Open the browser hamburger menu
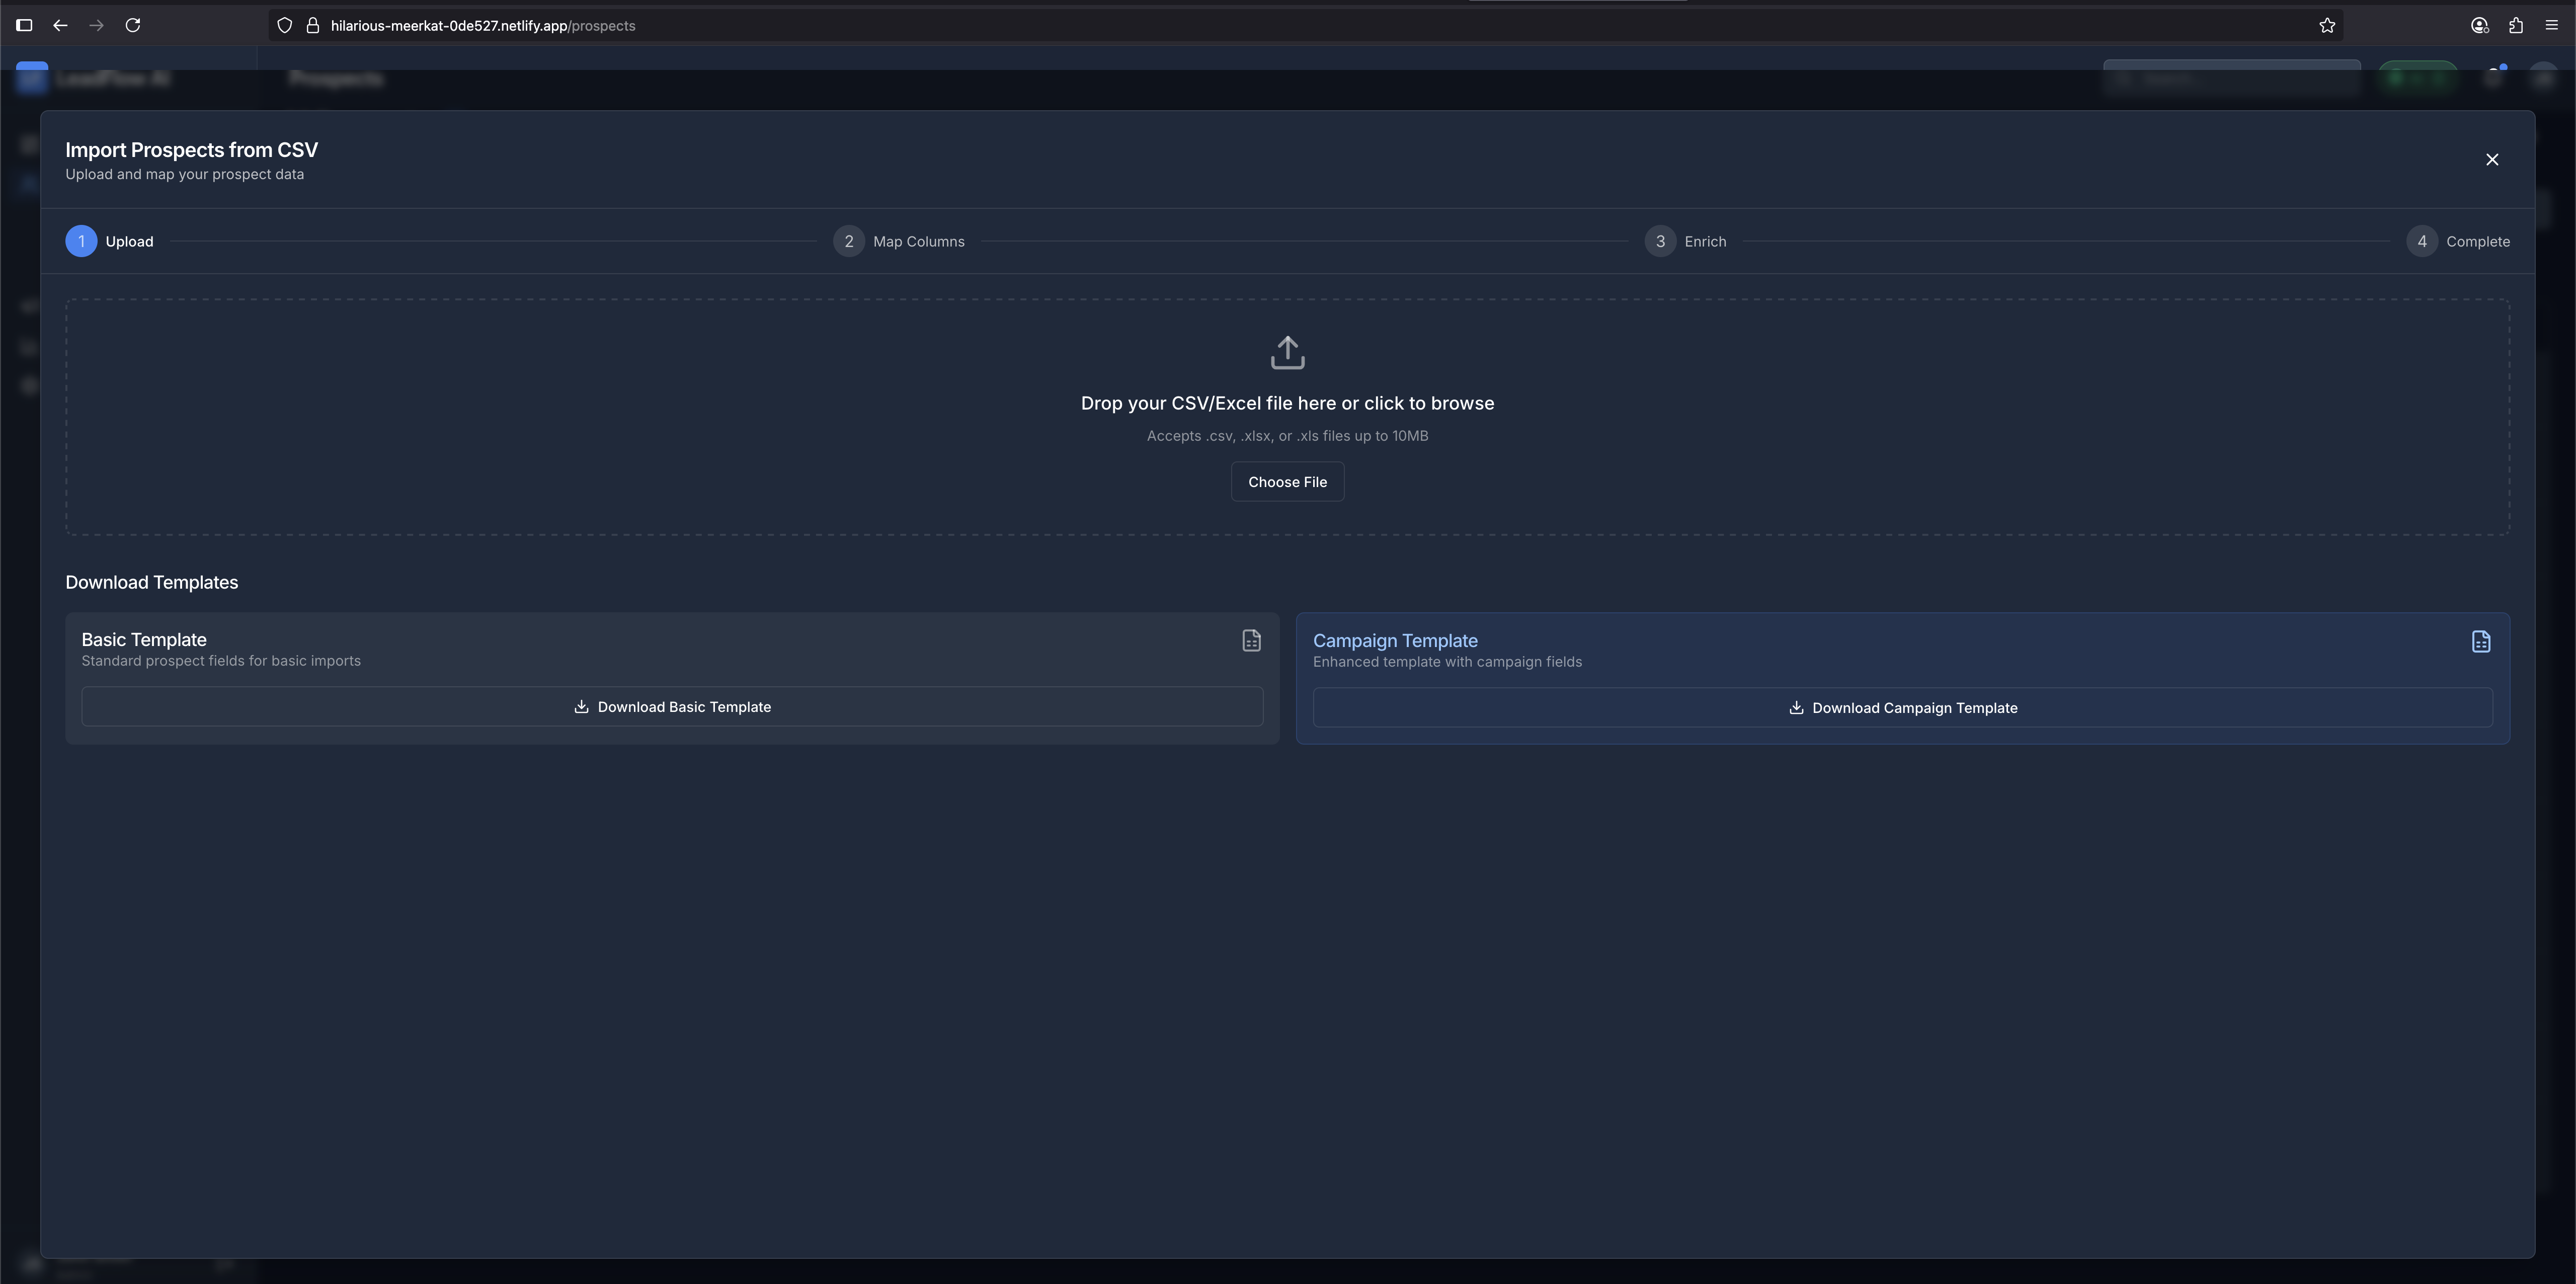 point(2551,26)
